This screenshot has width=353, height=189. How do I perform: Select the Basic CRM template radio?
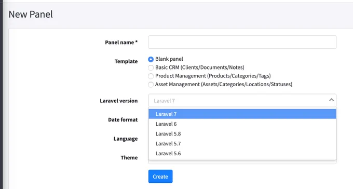pyautogui.click(x=151, y=67)
